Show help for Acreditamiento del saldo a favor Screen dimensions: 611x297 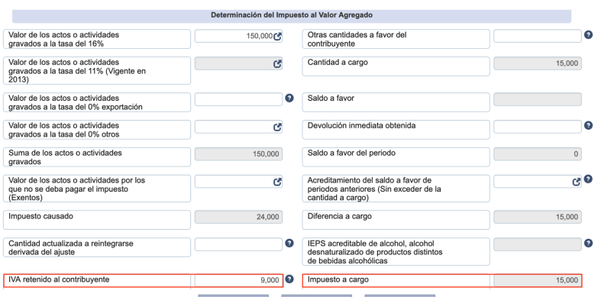[588, 179]
